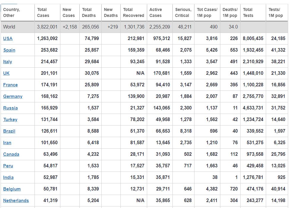
Task: Click Italy total recovered 93,245
Action: (x=137, y=62)
